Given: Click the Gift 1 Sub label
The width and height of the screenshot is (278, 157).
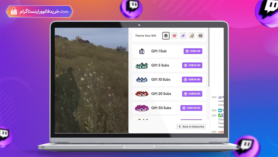Looking at the screenshot, I should (x=159, y=51).
